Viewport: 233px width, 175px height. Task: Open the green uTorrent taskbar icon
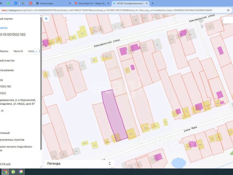pos(13,172)
